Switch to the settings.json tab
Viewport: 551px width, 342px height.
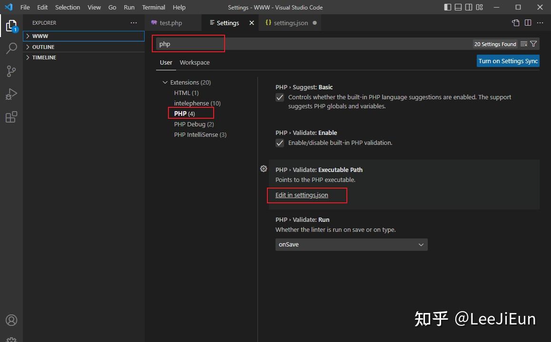(290, 22)
